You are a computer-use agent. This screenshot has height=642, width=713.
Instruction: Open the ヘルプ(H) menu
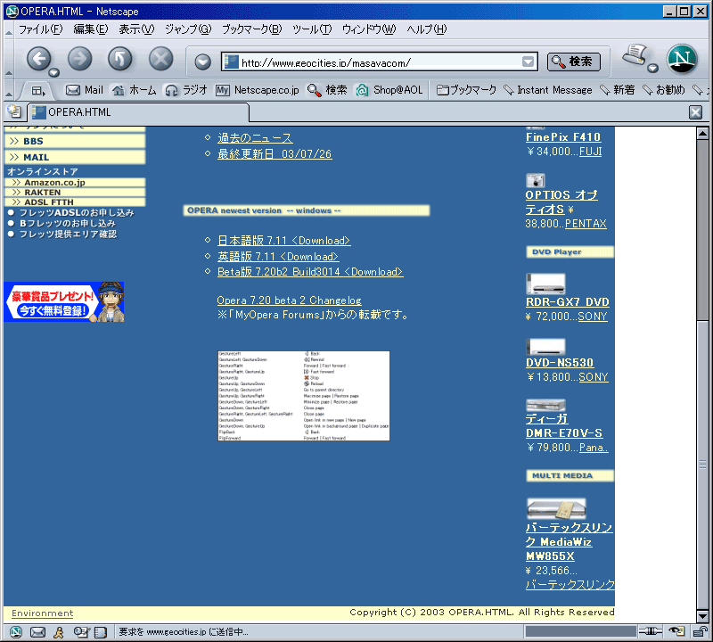point(427,29)
